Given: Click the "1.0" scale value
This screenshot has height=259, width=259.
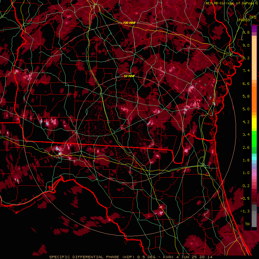Looking at the screenshot, I should (246, 173).
